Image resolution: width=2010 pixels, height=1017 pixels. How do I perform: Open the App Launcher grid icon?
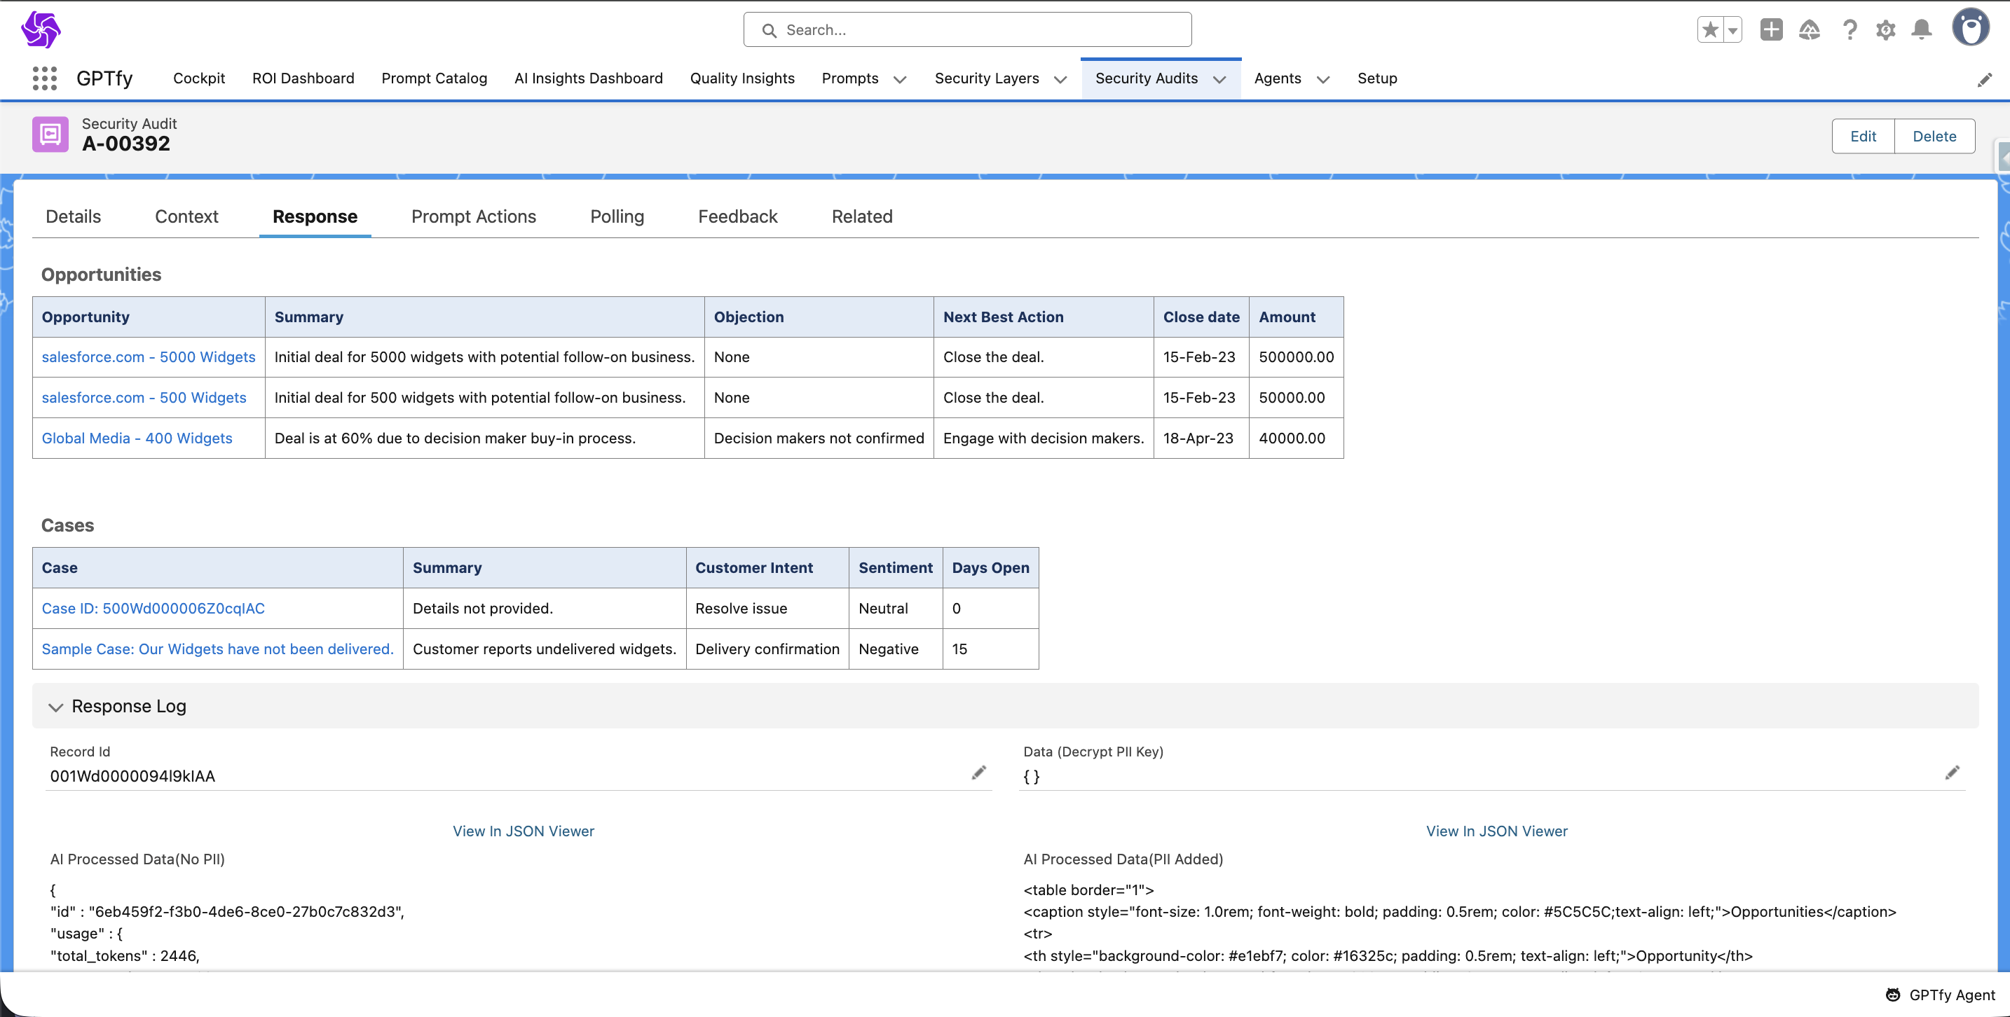point(44,78)
